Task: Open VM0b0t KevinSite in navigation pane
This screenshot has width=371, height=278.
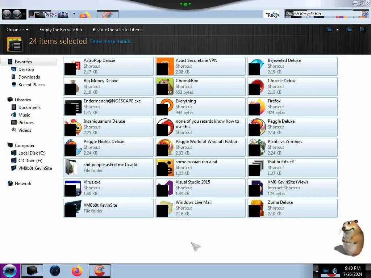Action: coord(35,168)
